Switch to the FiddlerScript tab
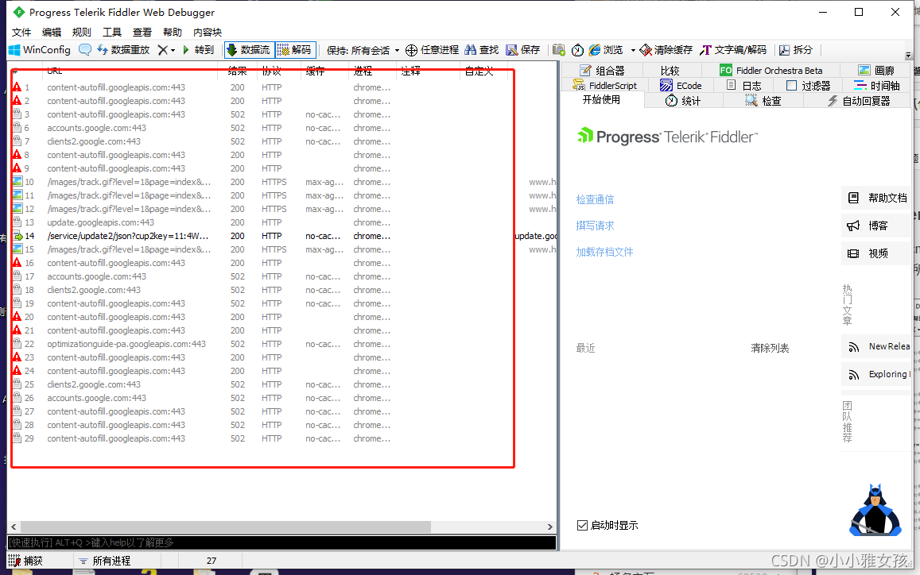 coord(604,86)
